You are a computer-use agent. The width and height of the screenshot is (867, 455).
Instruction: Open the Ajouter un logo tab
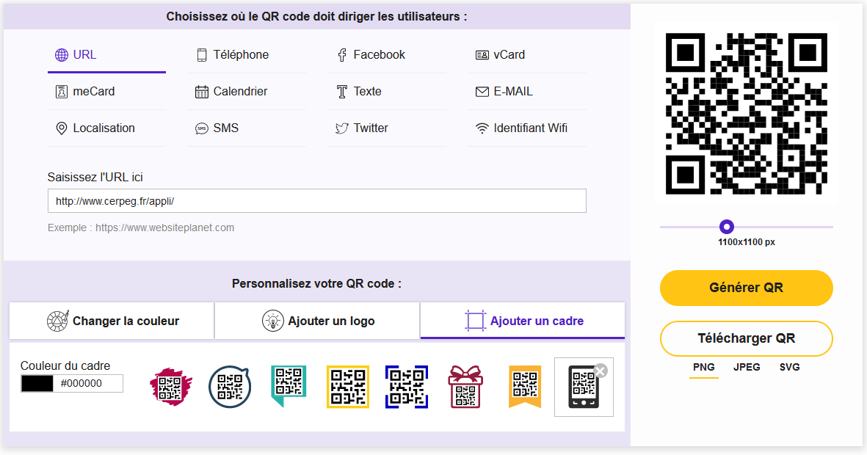317,321
